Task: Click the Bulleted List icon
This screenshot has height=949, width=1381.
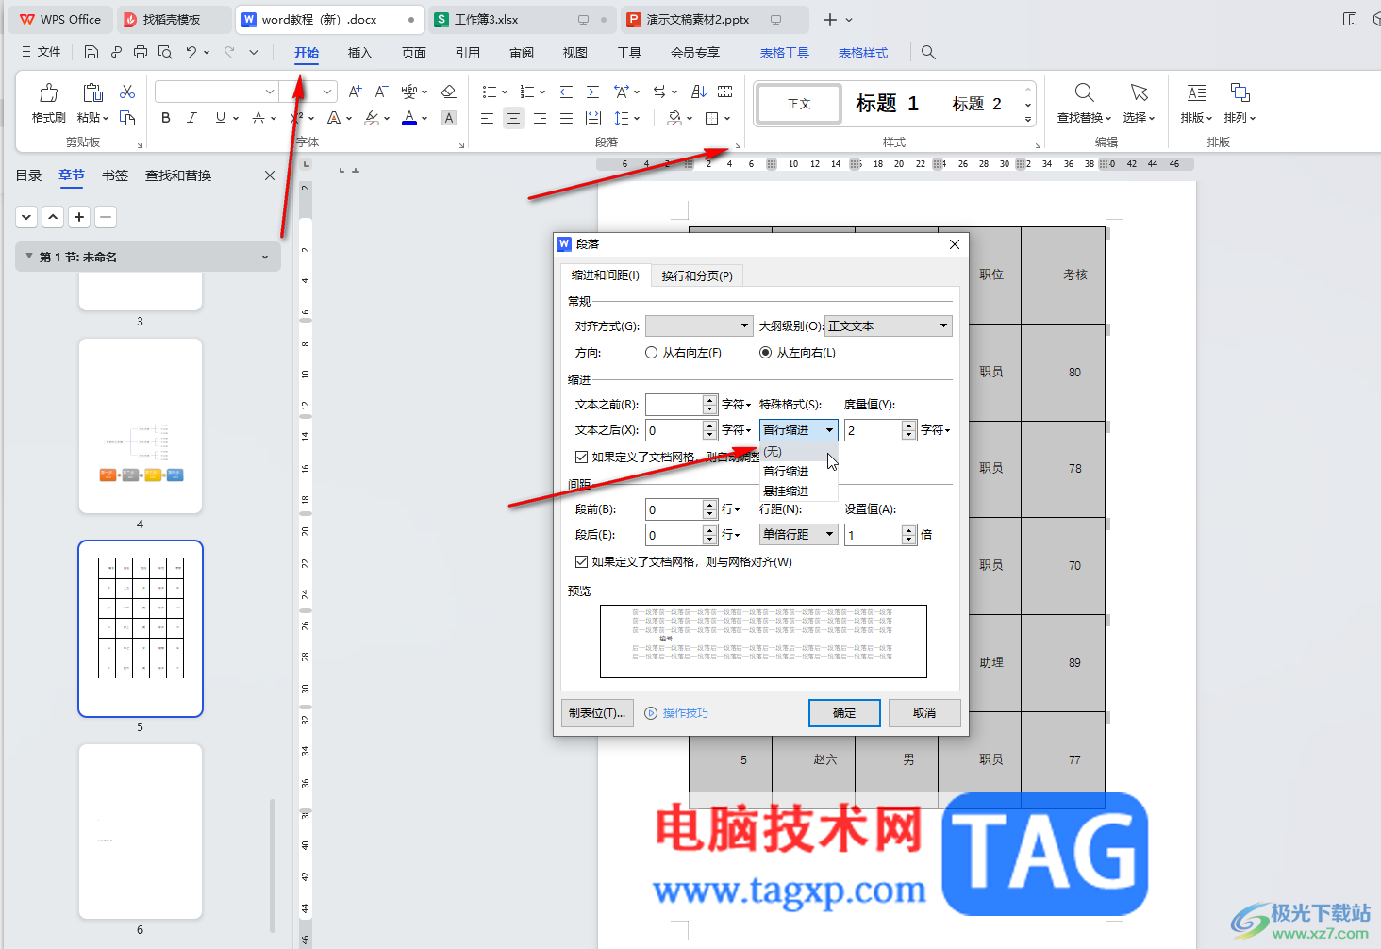Action: pos(490,92)
